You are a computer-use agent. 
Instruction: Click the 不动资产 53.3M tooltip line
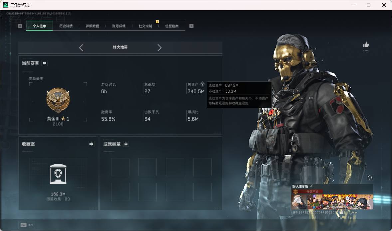coord(222,91)
